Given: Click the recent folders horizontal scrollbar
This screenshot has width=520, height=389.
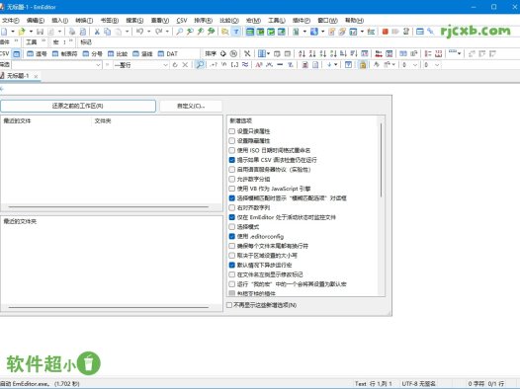Looking at the screenshot, I should [109, 307].
